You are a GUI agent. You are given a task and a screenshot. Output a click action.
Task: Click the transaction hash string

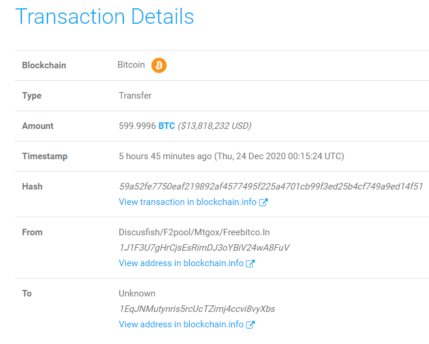point(271,187)
